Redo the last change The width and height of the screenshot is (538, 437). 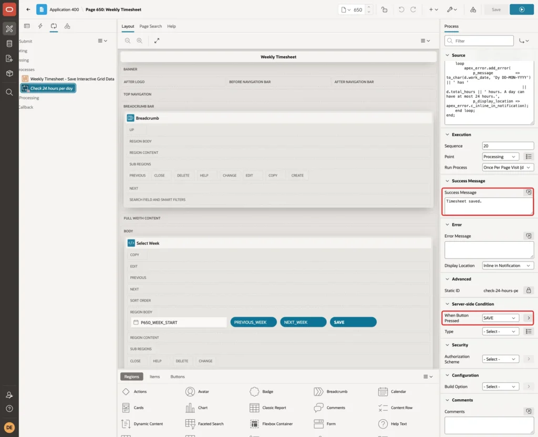[x=413, y=9]
